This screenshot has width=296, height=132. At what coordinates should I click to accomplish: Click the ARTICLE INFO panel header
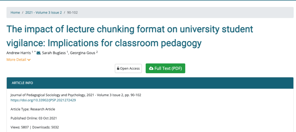pos(22,83)
